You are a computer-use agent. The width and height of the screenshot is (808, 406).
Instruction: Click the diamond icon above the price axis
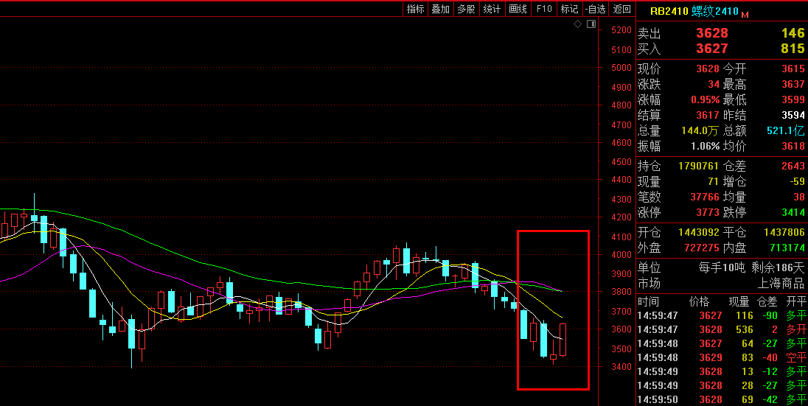[x=579, y=25]
